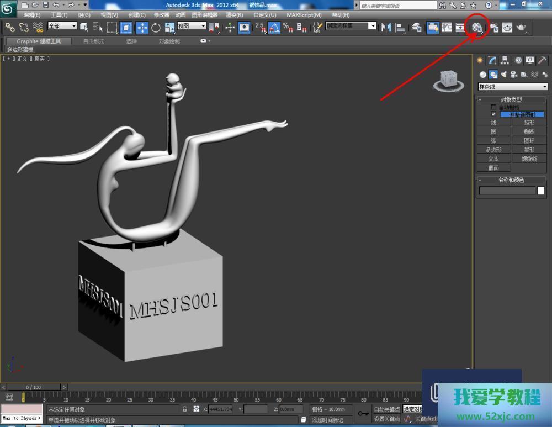Open the 渲染(R) menu
Viewport: 552px width, 427px height.
click(x=235, y=15)
